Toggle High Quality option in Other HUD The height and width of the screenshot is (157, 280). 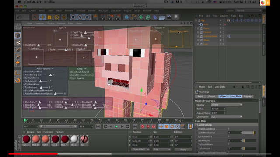[x=77, y=78]
